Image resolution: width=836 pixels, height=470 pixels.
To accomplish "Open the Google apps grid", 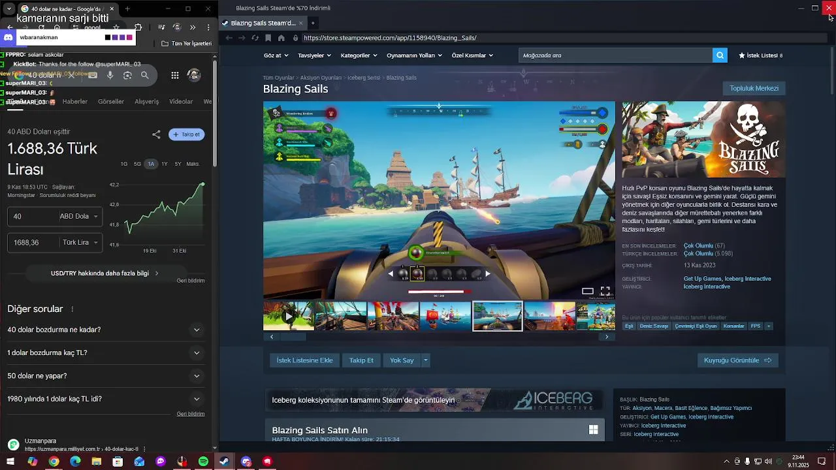I will 175,76.
